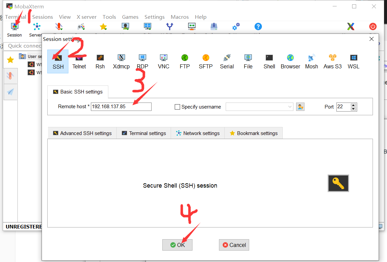Click the X server toolbar icon
The height and width of the screenshot is (262, 387).
pyautogui.click(x=351, y=26)
